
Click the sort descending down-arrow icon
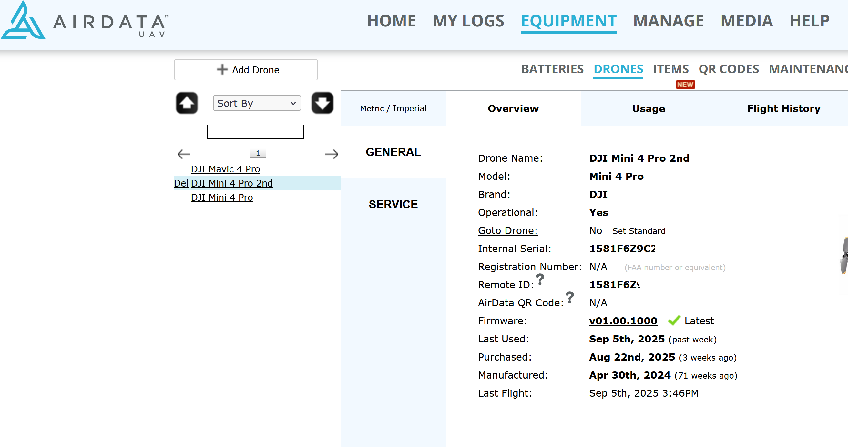pos(322,103)
